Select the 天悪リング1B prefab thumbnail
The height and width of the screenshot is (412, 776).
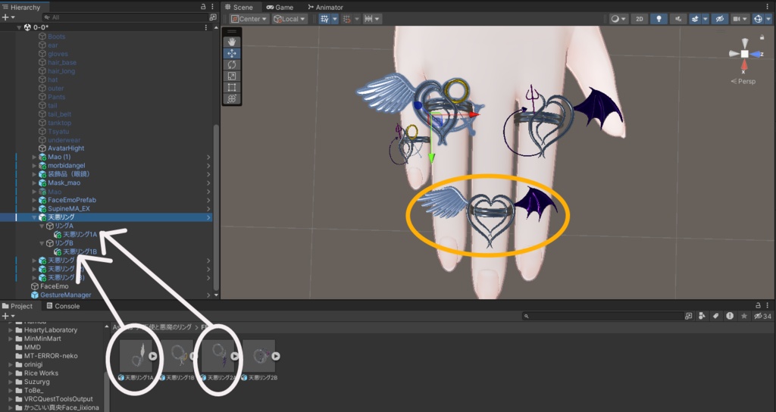click(x=177, y=356)
